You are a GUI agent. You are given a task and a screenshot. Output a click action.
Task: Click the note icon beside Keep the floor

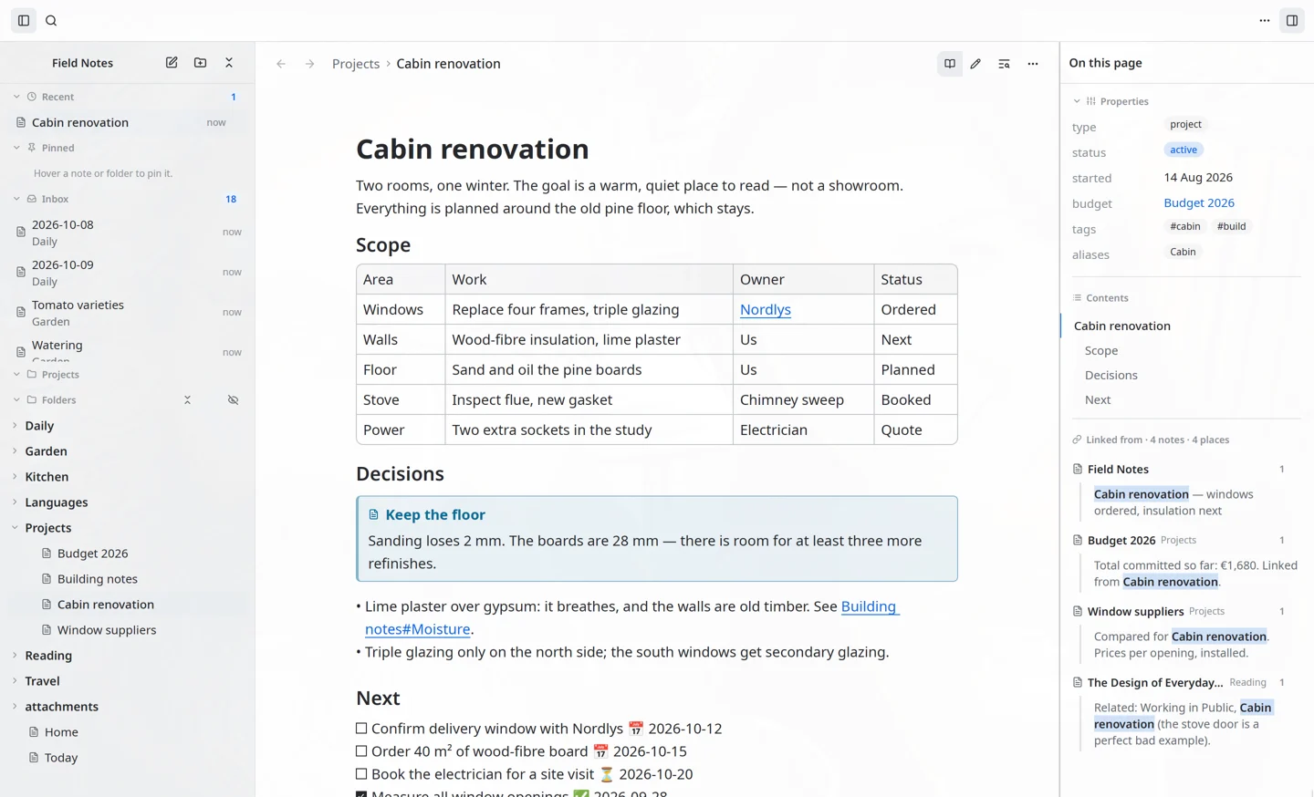373,515
